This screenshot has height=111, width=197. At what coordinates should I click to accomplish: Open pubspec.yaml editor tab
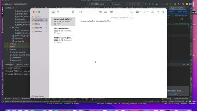click(x=177, y=8)
